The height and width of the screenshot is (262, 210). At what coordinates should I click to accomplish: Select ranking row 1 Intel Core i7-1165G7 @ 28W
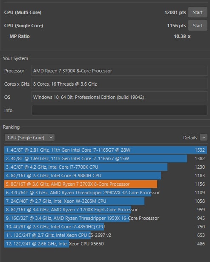106,150
